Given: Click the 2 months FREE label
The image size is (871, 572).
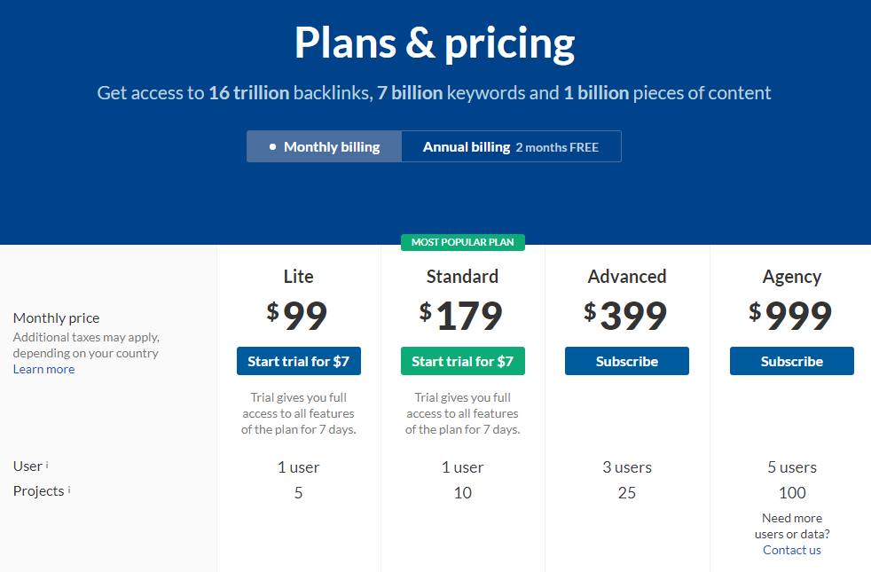Looking at the screenshot, I should pos(557,148).
